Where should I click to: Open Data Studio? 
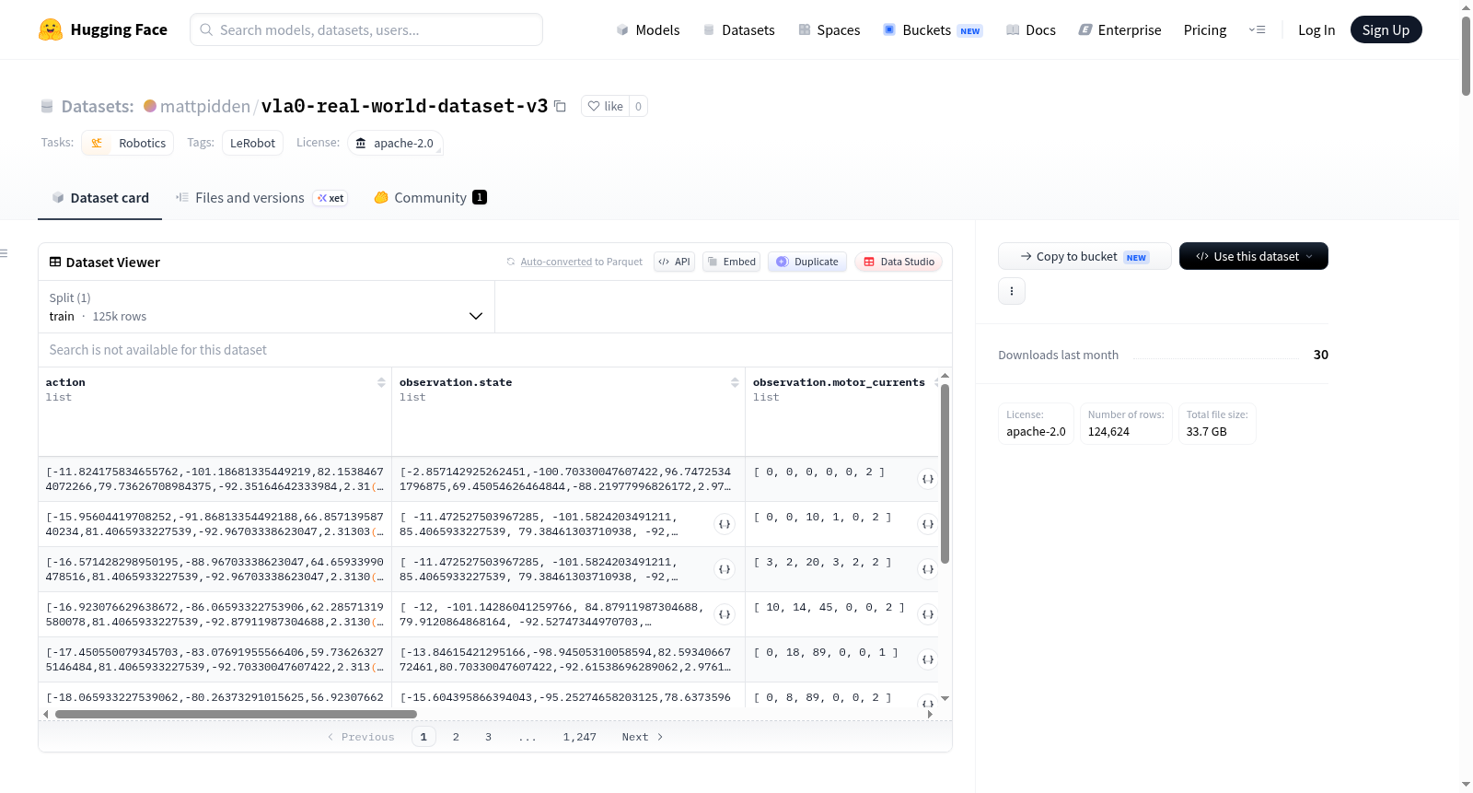[899, 262]
